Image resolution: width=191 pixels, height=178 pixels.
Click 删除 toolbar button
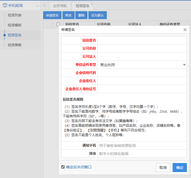point(81,15)
